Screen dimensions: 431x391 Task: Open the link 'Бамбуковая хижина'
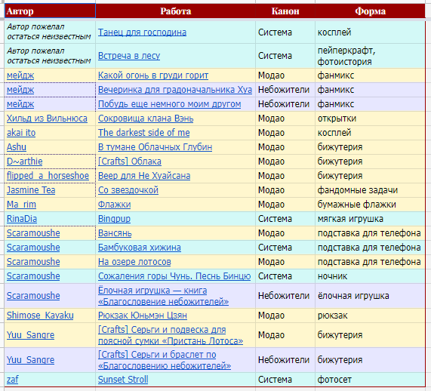[x=140, y=247]
